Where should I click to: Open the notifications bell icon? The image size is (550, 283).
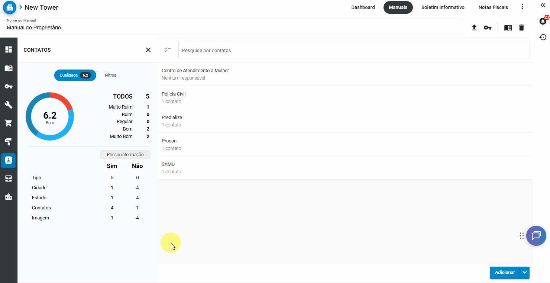coord(543,21)
